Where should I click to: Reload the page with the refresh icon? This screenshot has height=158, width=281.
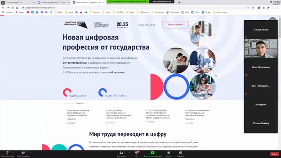pos(13,8)
